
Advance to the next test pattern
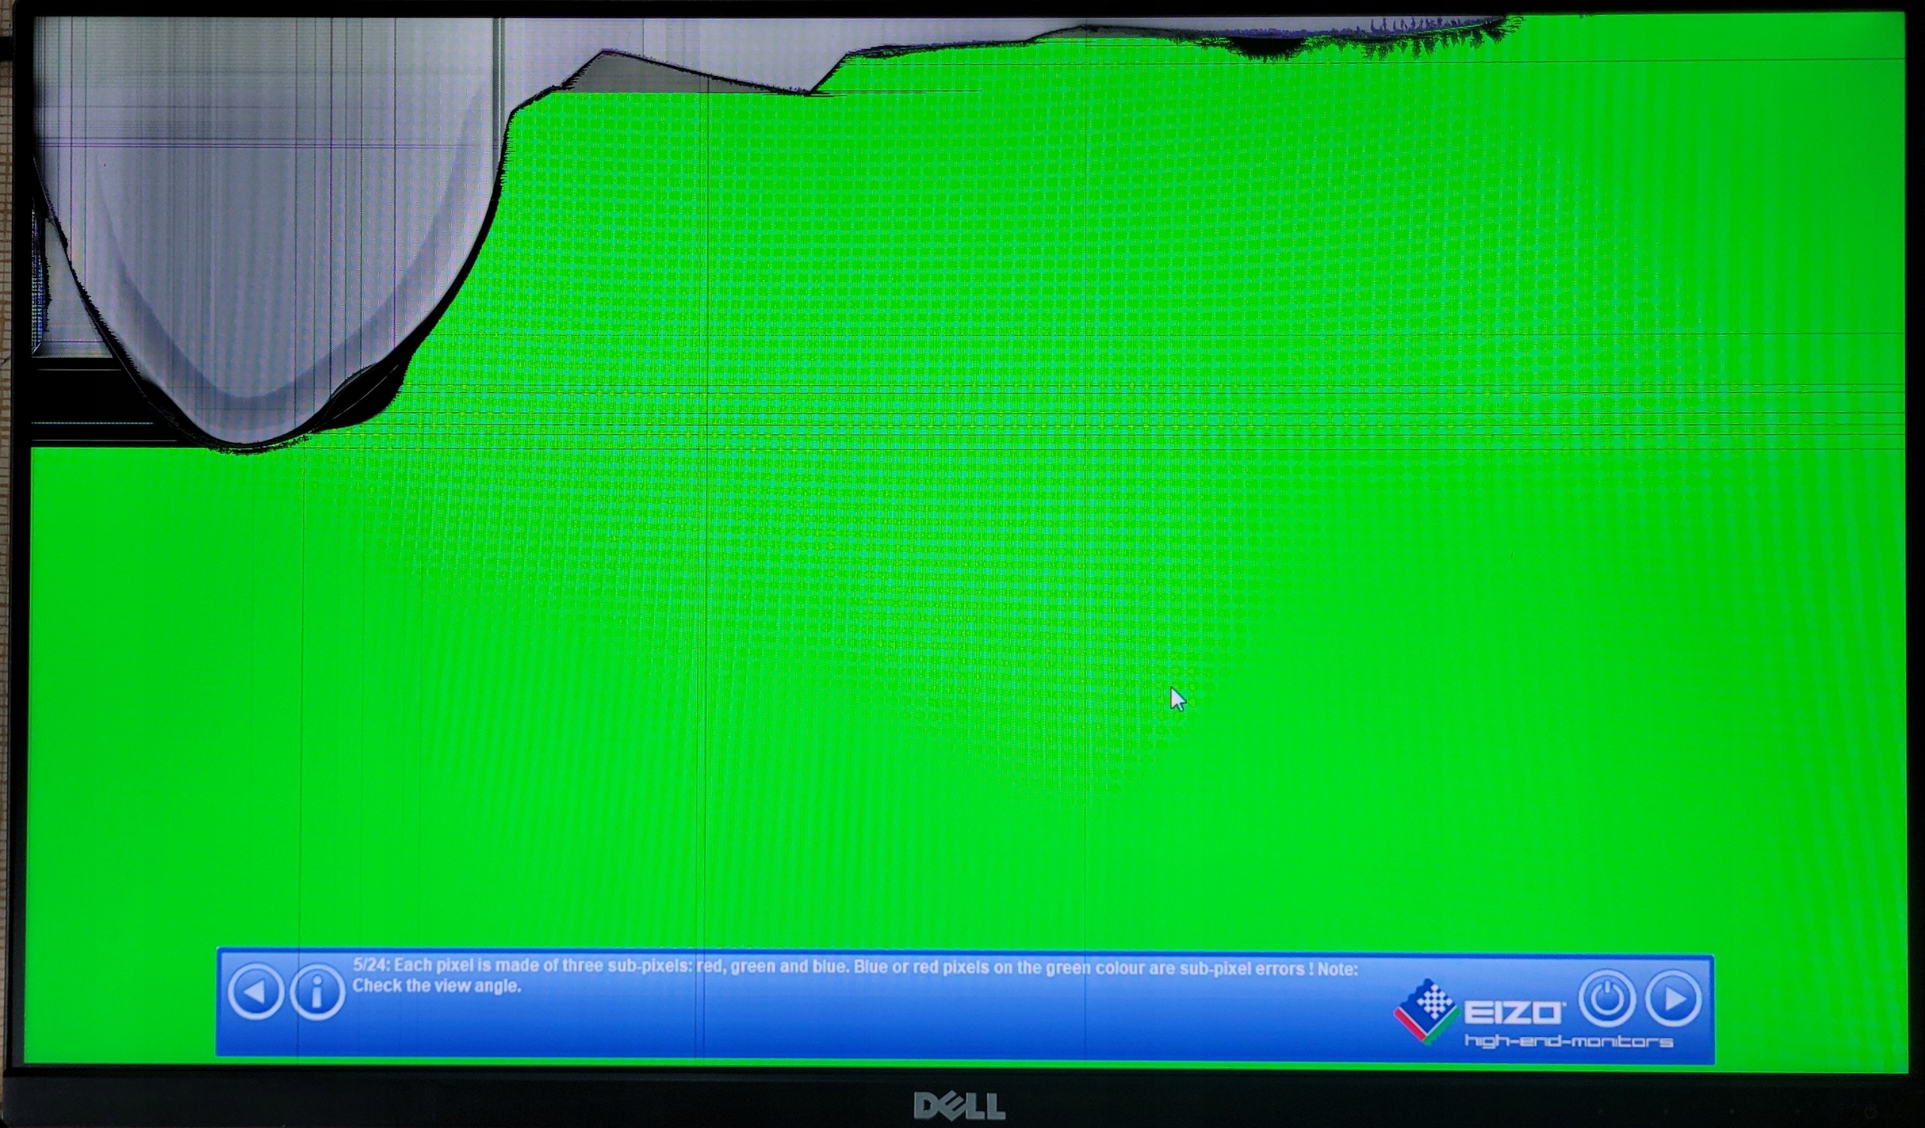point(1673,998)
